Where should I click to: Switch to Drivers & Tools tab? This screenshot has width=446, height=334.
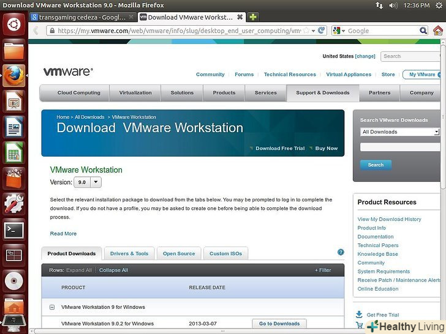[129, 253]
